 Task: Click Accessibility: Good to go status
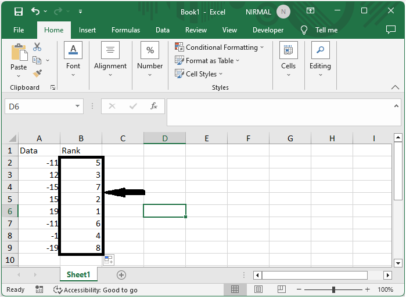point(95,290)
